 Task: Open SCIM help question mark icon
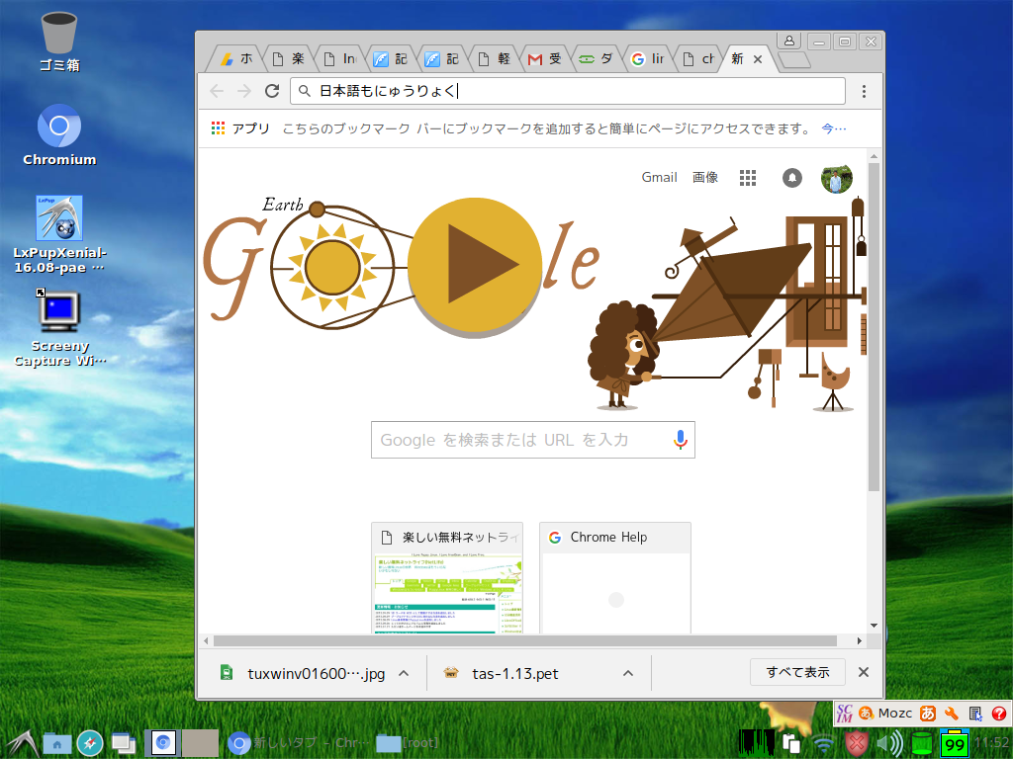point(999,714)
